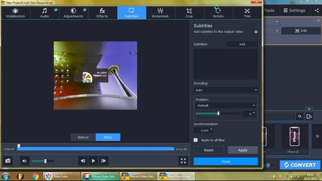
Task: Add a subtitles file
Action: 242,44
